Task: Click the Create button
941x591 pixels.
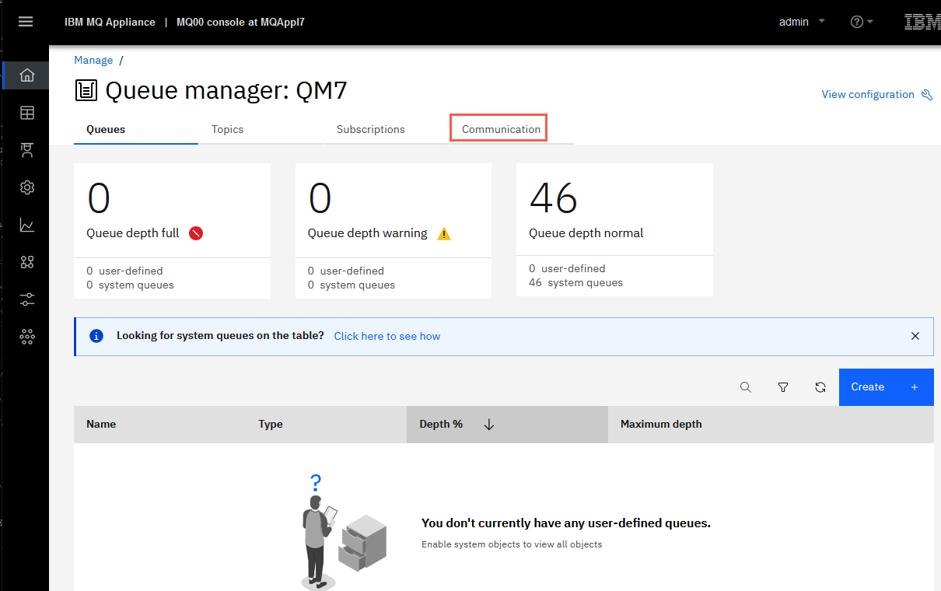Action: point(886,387)
